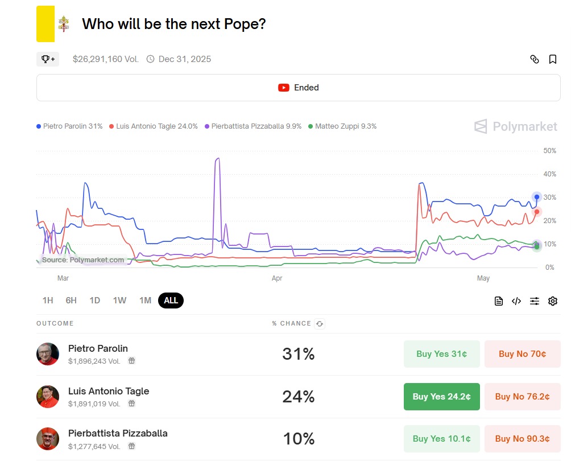Copy market link with the chain icon
571x461 pixels.
(535, 59)
